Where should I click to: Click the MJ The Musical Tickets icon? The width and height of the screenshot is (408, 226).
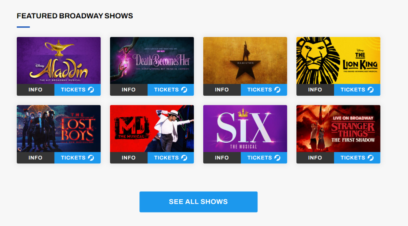[x=184, y=157]
